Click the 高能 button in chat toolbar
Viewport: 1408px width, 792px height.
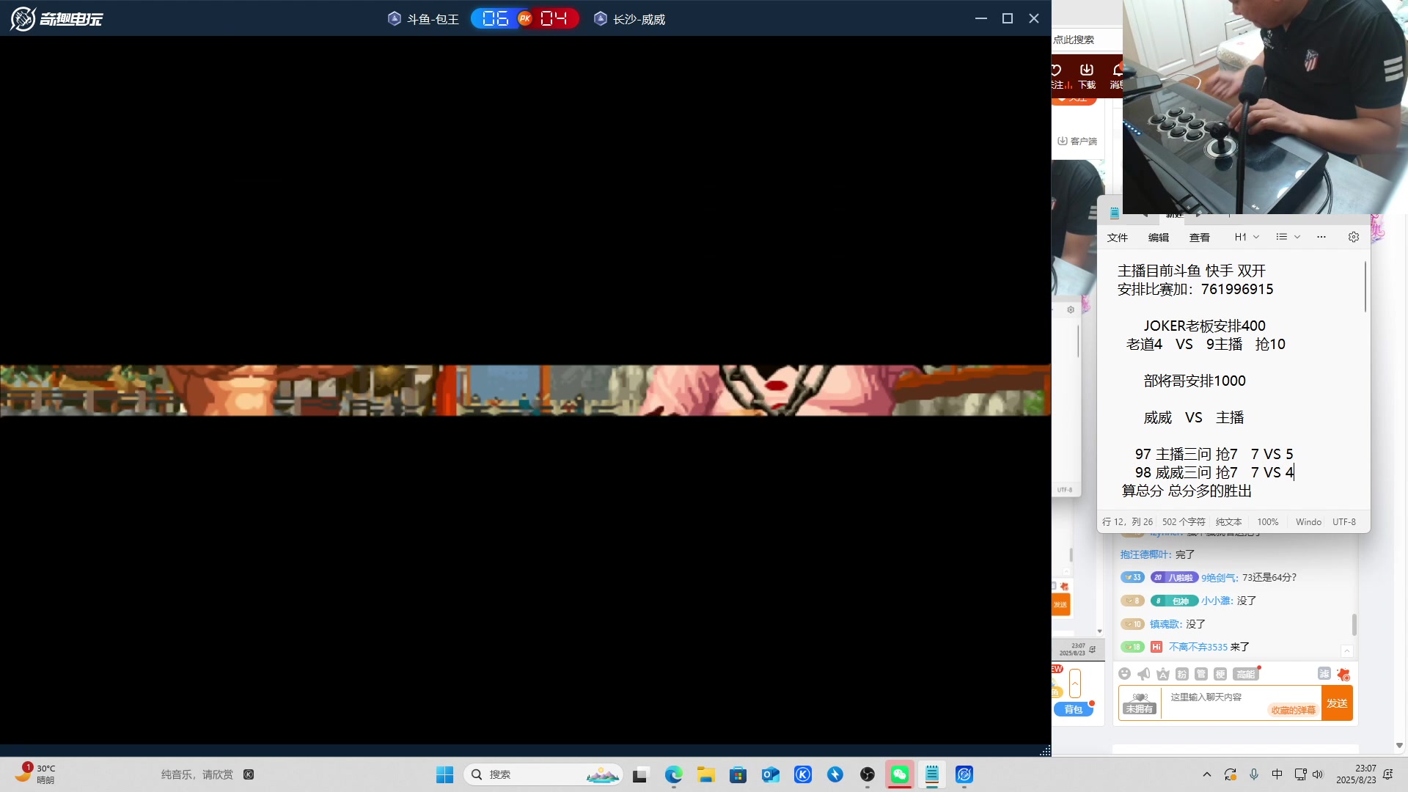[x=1245, y=674]
